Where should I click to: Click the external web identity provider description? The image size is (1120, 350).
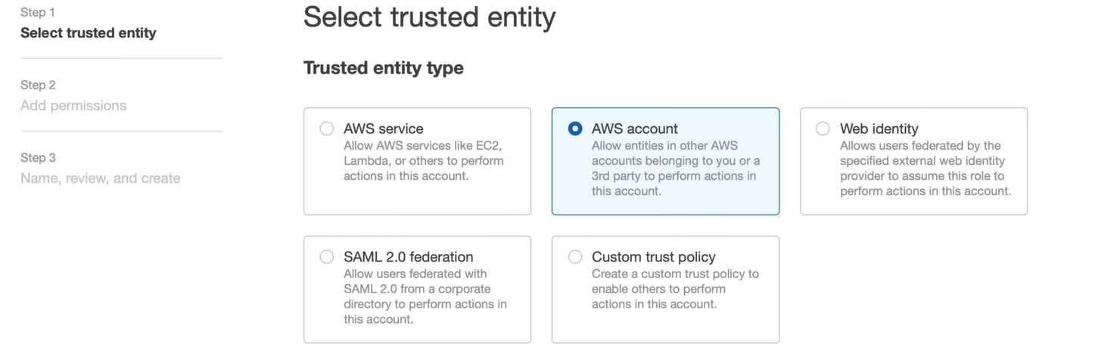(925, 169)
